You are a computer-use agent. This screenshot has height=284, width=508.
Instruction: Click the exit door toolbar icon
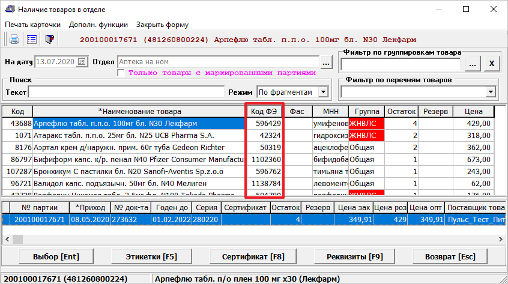point(50,40)
